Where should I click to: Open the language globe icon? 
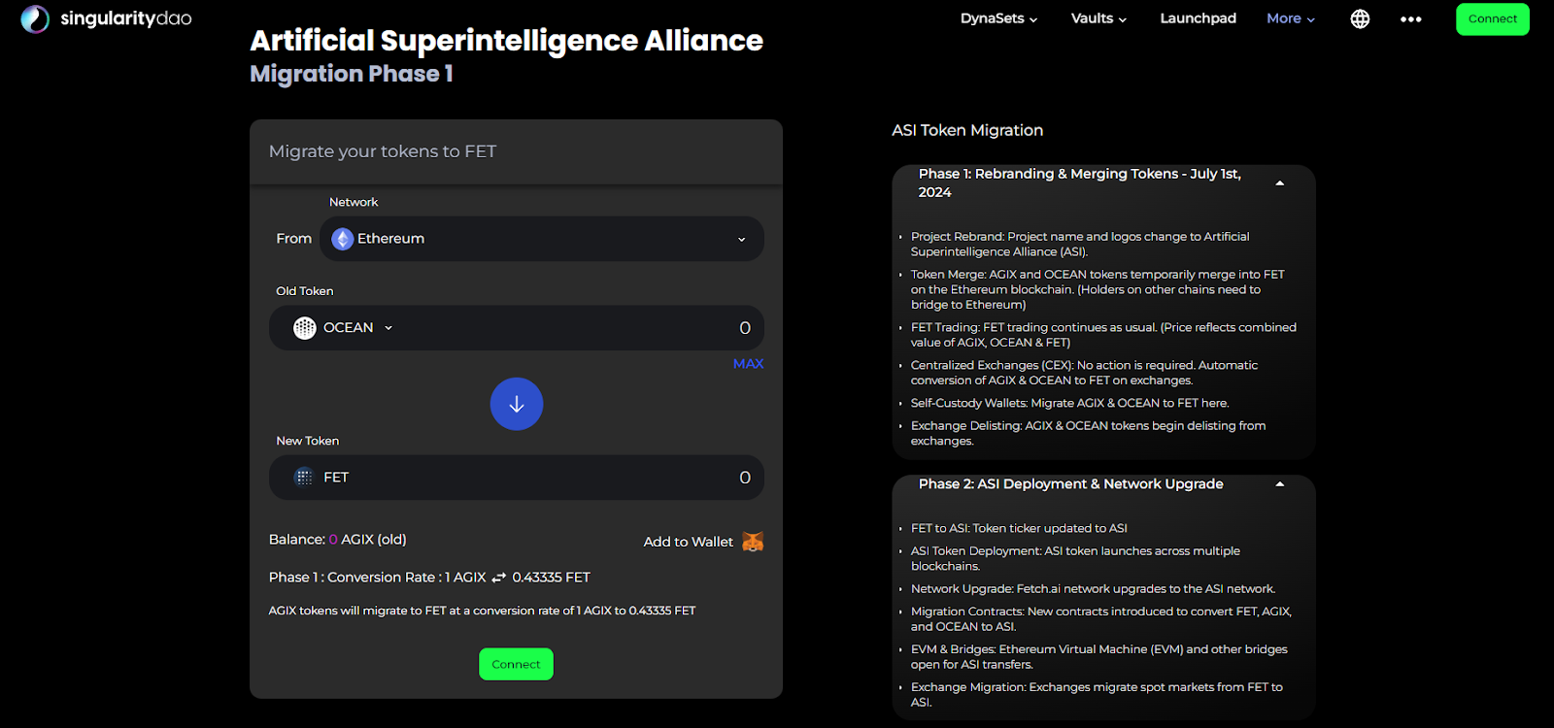click(x=1360, y=18)
